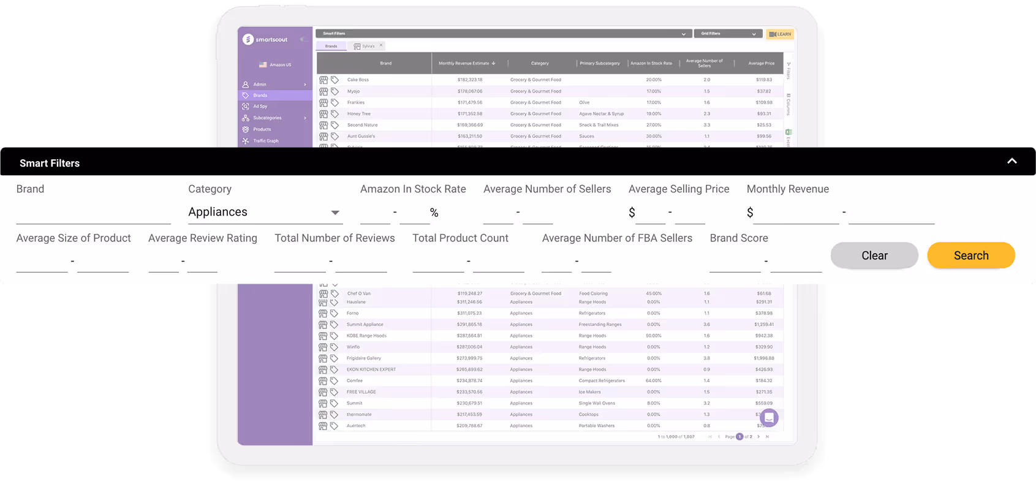
Task: Click Compact Refrigerators subcategory cell
Action: 602,380
